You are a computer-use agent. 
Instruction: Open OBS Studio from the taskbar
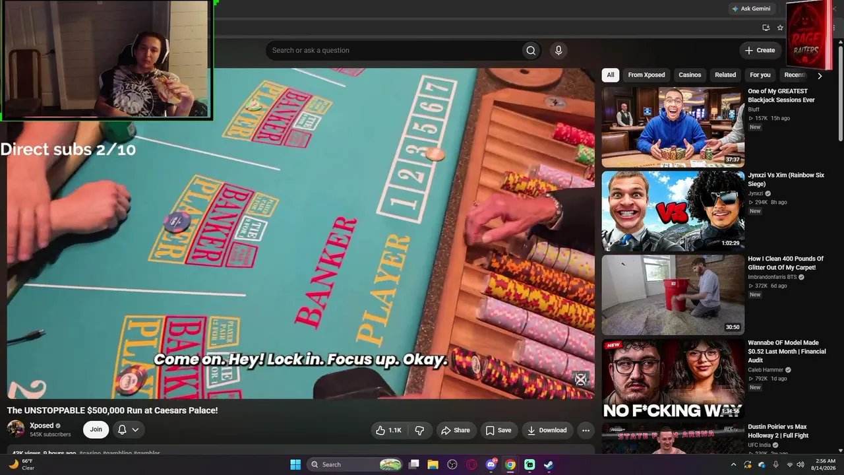pyautogui.click(x=452, y=464)
